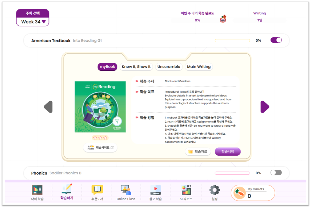The height and width of the screenshot is (208, 311).
Task: Switch to the Know It, Show It tab
Action: [136, 67]
